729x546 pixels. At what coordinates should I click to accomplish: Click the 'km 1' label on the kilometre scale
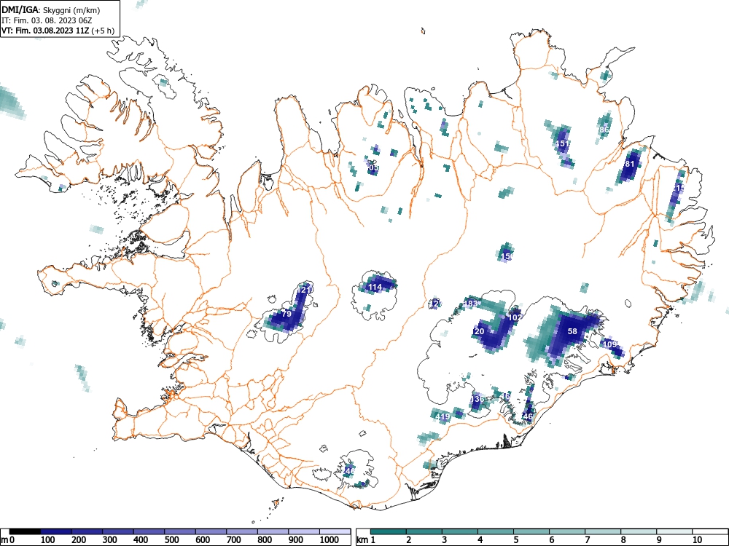coord(367,539)
